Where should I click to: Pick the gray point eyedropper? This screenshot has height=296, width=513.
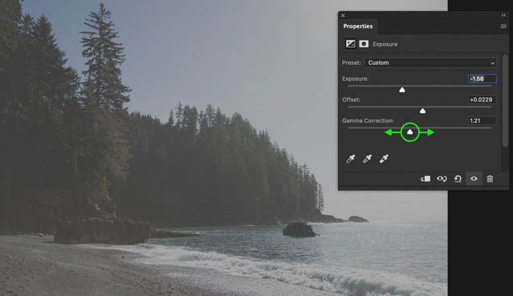(x=367, y=159)
